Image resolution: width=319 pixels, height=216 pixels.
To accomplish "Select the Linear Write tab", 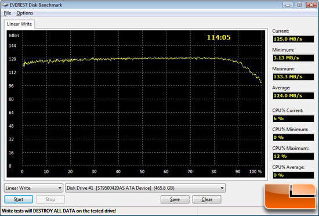I will 19,24.
